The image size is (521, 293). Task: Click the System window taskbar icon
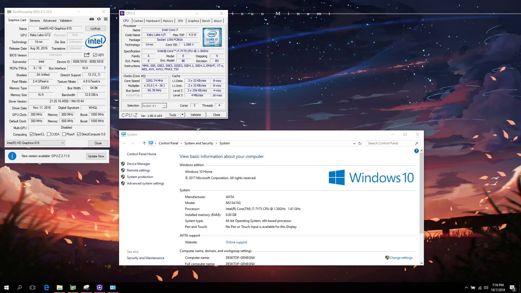pos(113,288)
